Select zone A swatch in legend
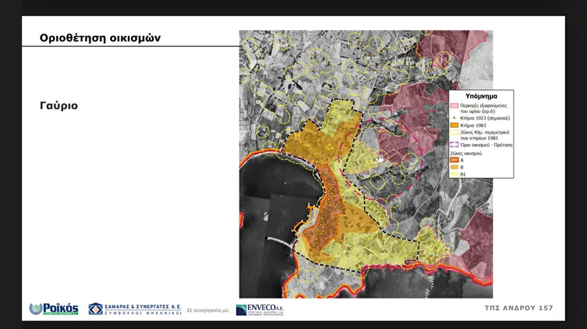Image resolution: width=587 pixels, height=329 pixels. click(454, 160)
